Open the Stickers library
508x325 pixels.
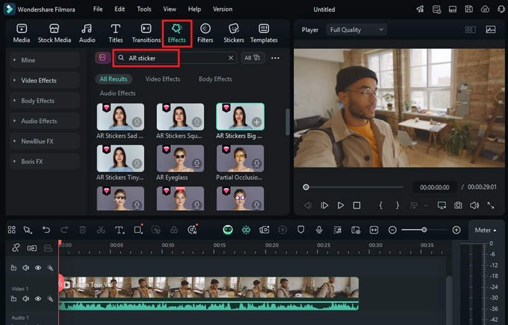[234, 33]
